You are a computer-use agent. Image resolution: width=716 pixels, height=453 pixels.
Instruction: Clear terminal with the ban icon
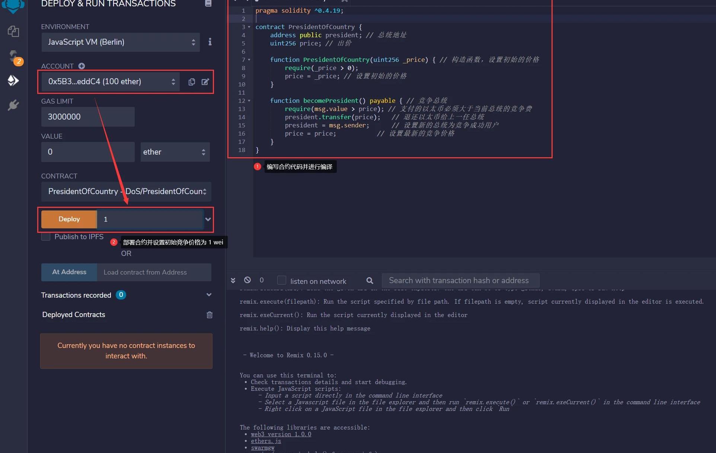pyautogui.click(x=247, y=280)
